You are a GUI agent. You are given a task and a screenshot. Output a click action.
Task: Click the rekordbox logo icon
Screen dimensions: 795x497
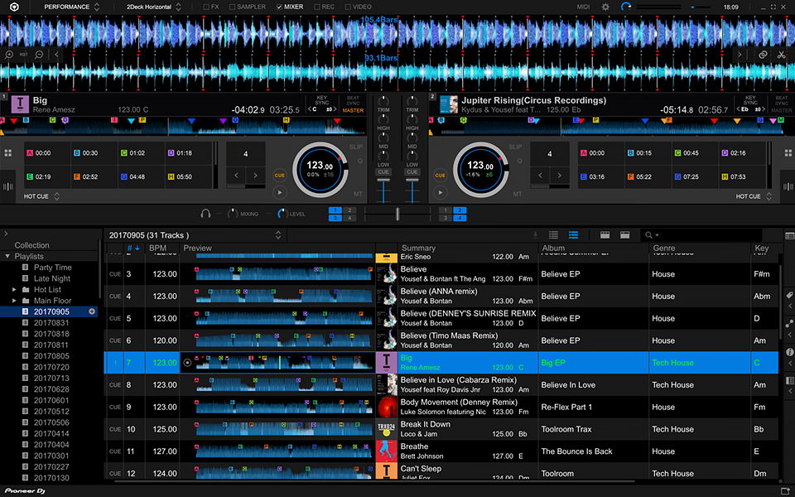click(14, 7)
